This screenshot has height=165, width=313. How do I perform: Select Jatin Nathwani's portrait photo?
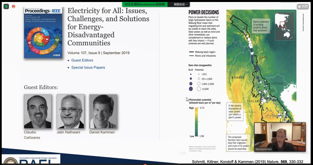tap(70, 111)
